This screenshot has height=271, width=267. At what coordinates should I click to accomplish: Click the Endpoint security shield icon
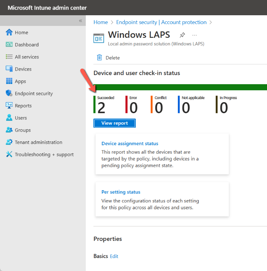tap(9, 93)
